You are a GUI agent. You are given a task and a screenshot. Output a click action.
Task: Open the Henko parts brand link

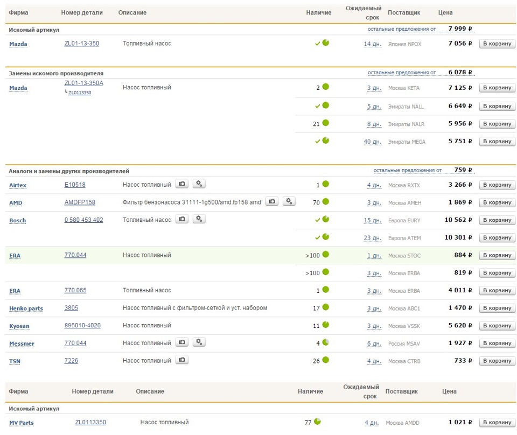click(x=26, y=308)
